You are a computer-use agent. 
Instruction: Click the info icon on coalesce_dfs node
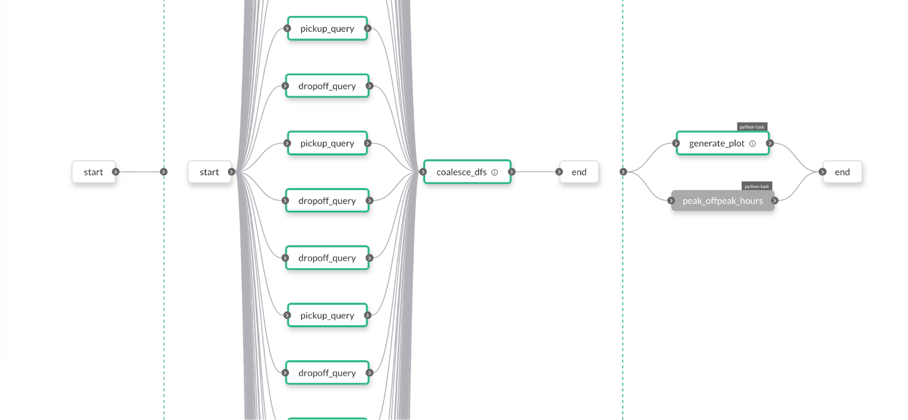[494, 172]
